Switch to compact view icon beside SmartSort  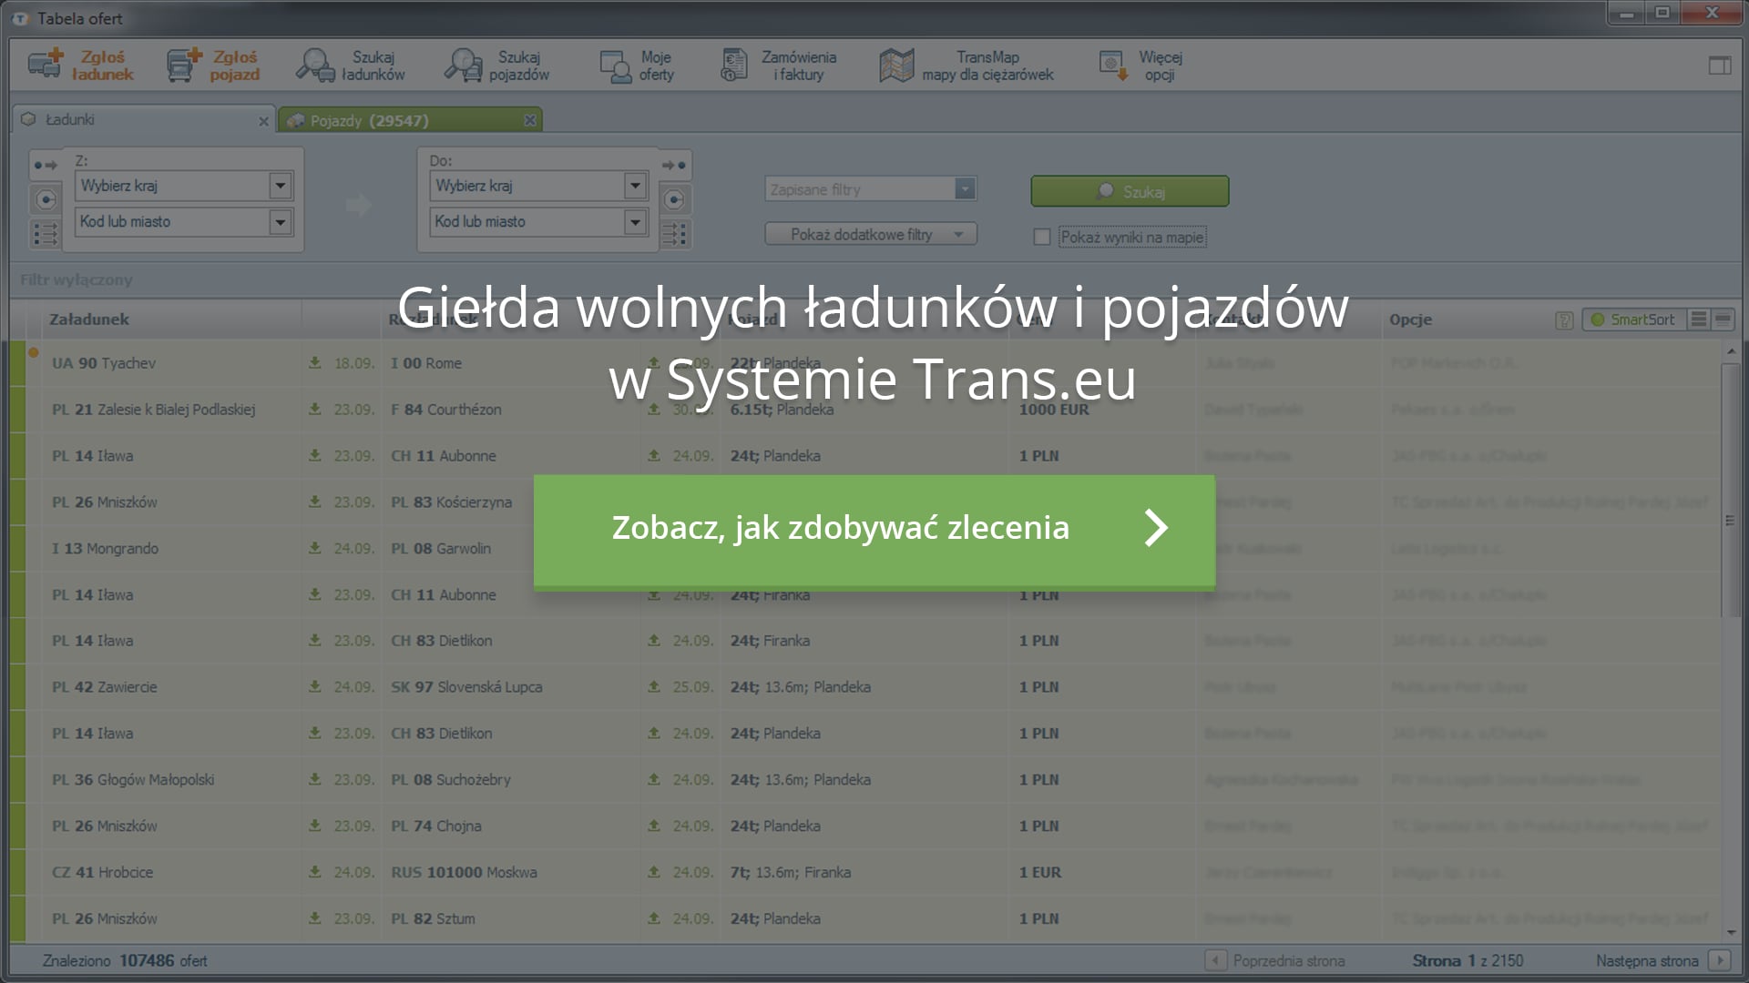1723,319
